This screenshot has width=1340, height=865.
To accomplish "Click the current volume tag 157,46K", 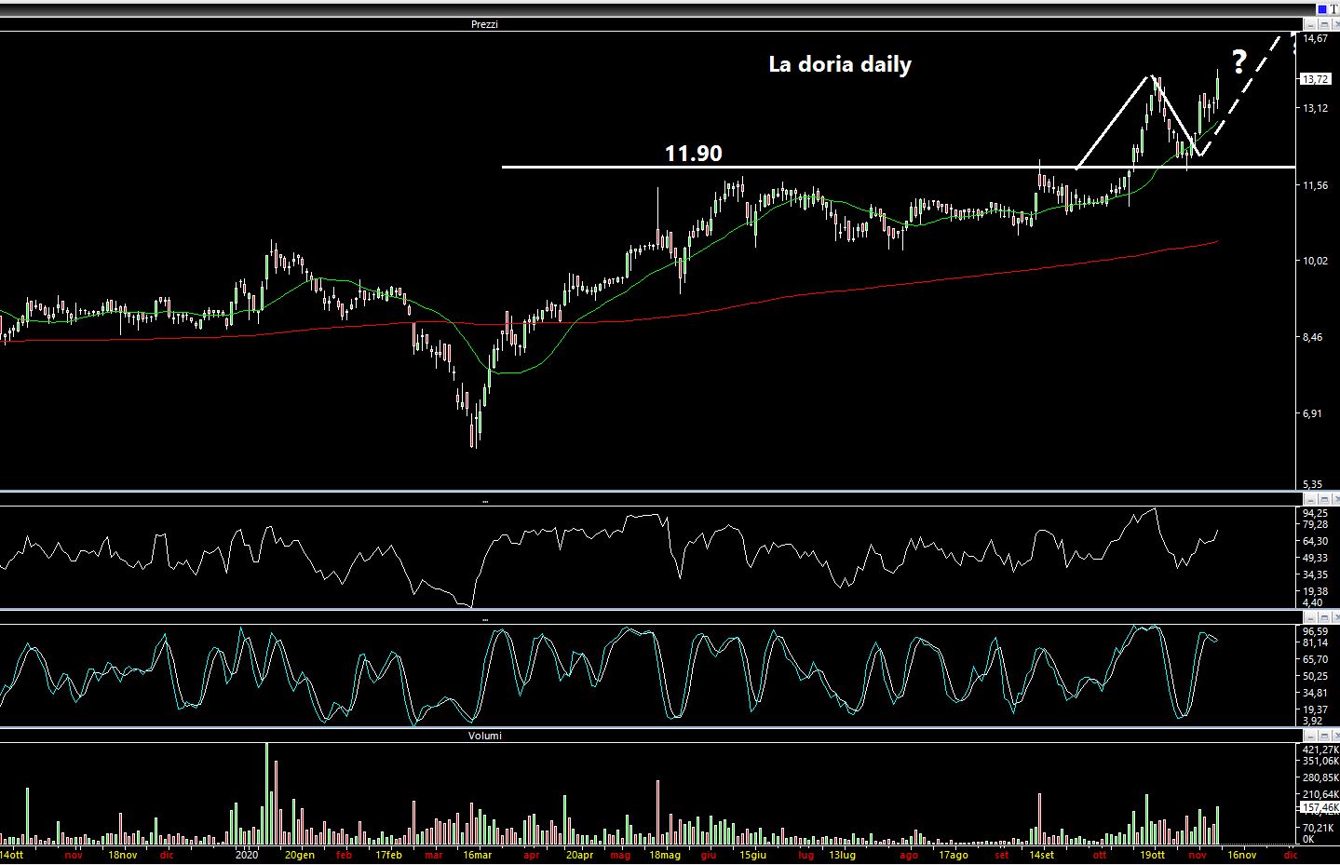I will tap(1320, 807).
